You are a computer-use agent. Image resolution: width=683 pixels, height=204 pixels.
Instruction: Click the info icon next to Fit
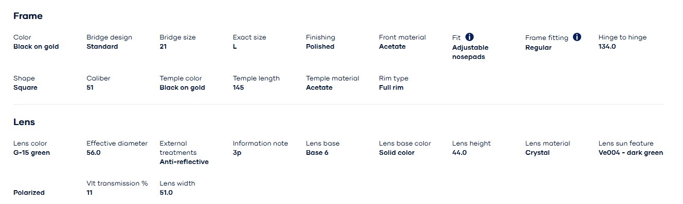pos(470,37)
